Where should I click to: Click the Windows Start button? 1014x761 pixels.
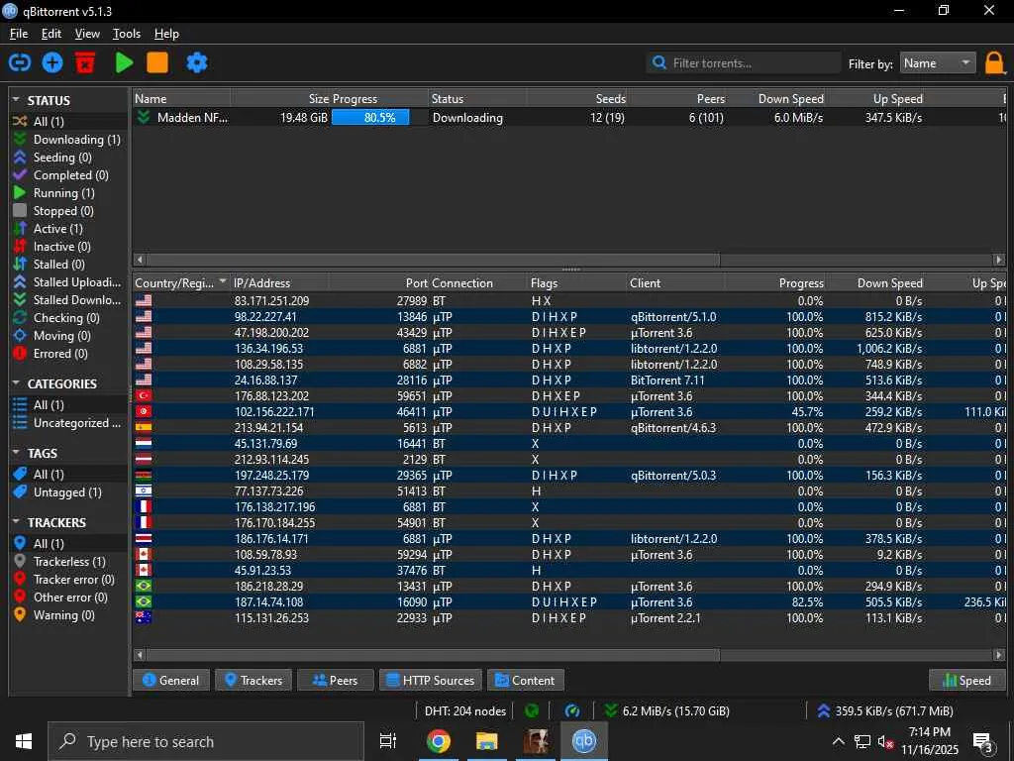[24, 741]
